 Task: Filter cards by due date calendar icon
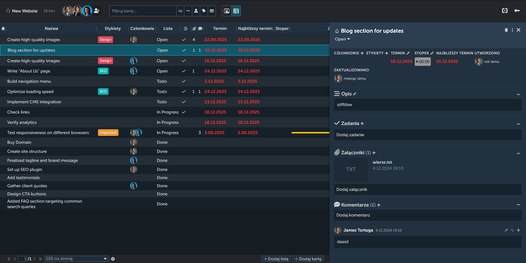pos(212,11)
